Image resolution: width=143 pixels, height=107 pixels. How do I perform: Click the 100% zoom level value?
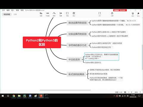[136, 92]
